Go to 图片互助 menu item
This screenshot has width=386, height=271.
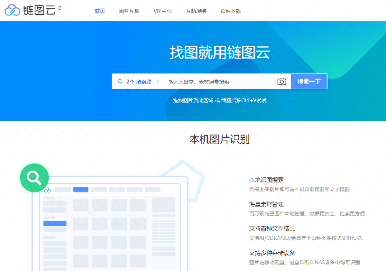coord(129,11)
